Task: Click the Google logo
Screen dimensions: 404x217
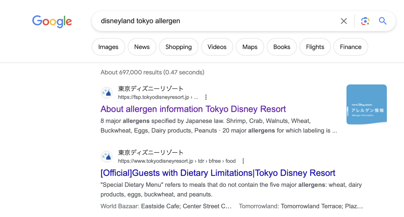Action: tap(52, 21)
